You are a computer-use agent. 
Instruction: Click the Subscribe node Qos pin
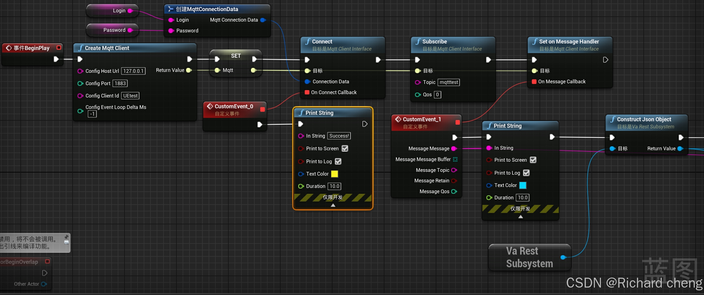point(418,95)
